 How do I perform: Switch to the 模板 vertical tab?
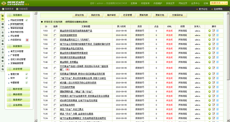click(x=3, y=59)
